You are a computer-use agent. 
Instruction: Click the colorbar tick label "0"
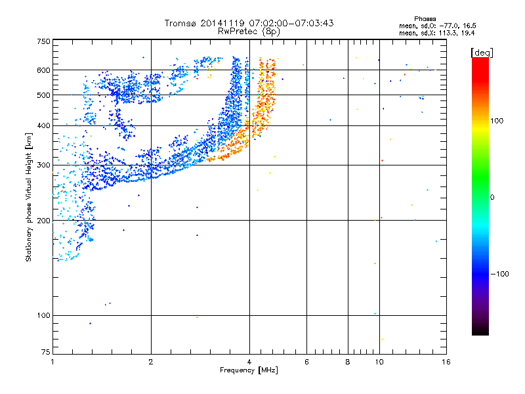(492, 198)
